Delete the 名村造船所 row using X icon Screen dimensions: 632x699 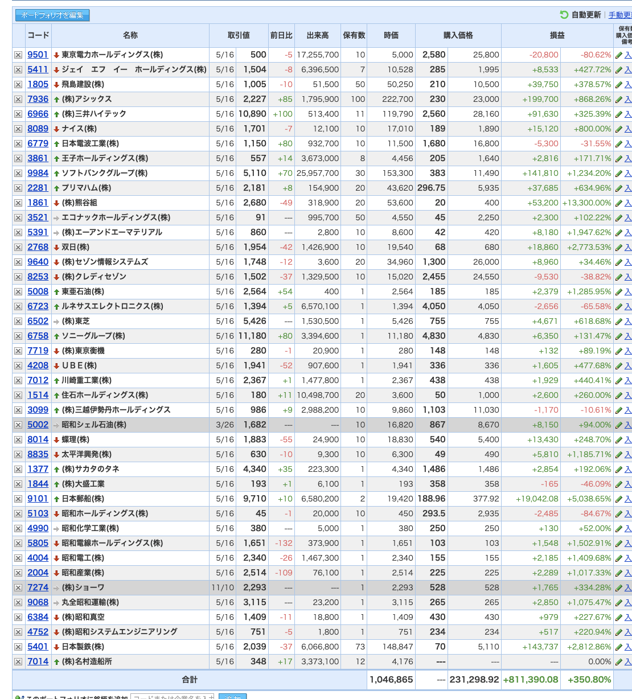point(18,661)
